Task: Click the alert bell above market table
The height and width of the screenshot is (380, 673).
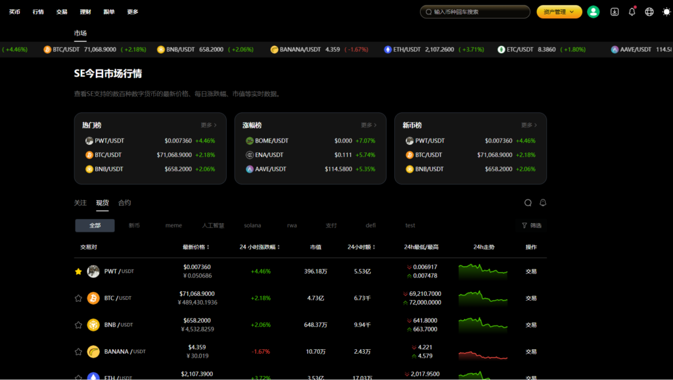Action: coord(543,203)
